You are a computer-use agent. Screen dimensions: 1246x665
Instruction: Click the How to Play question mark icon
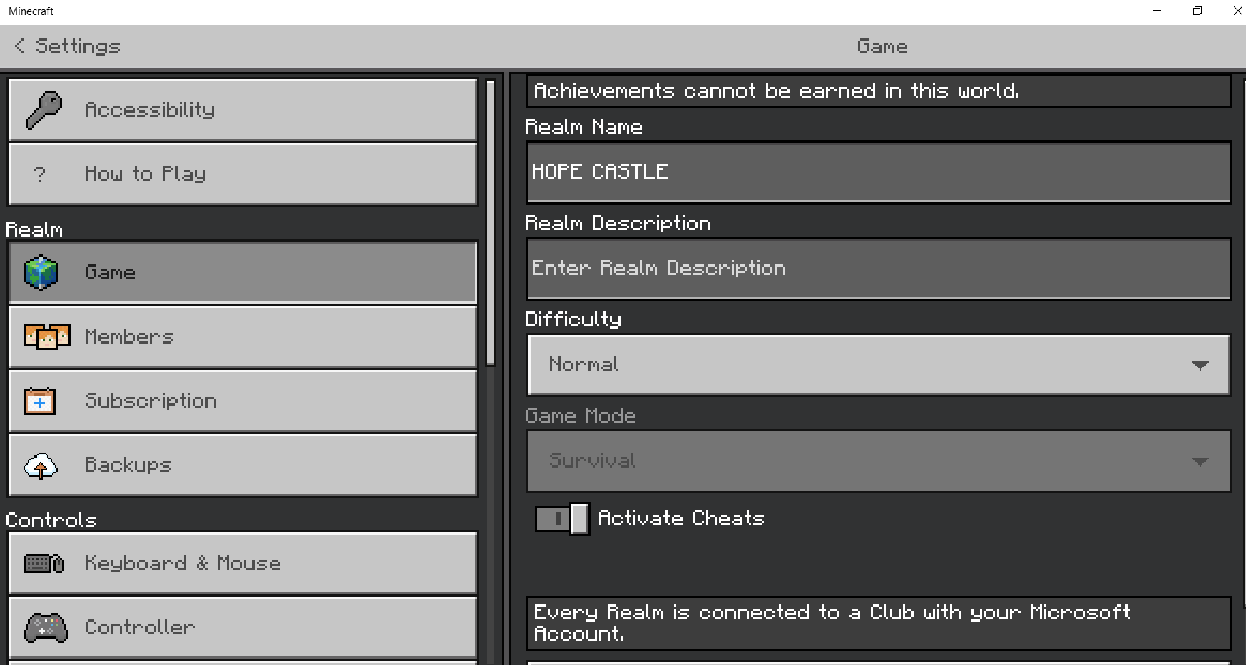pos(40,174)
